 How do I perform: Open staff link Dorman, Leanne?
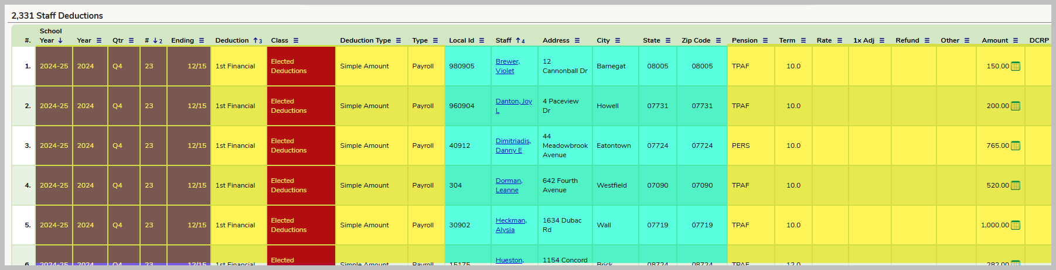click(x=509, y=185)
